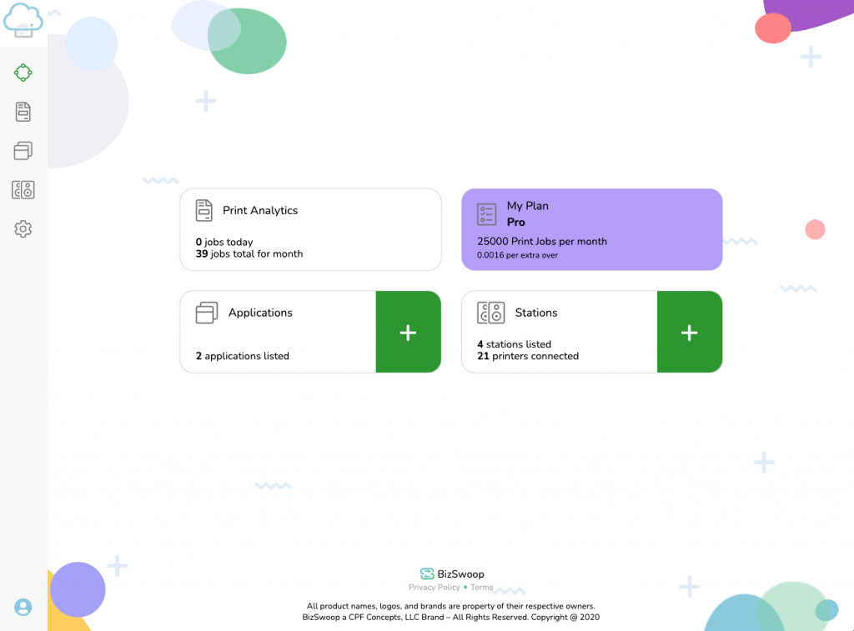The height and width of the screenshot is (631, 854).
Task: Click the Print Analytics card icon
Action: click(x=204, y=211)
